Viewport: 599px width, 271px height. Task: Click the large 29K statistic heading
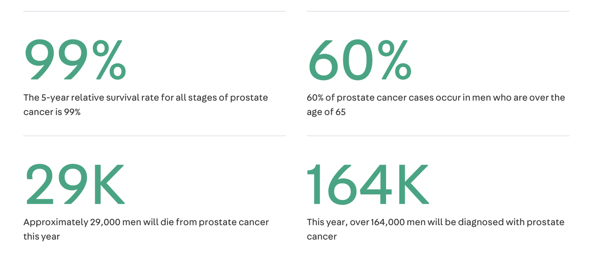[x=75, y=184]
